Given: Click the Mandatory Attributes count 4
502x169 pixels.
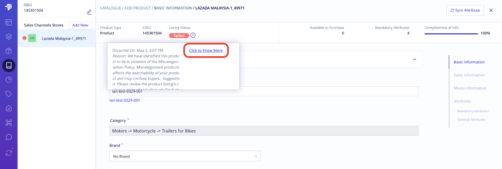Looking at the screenshot, I should tap(408, 33).
